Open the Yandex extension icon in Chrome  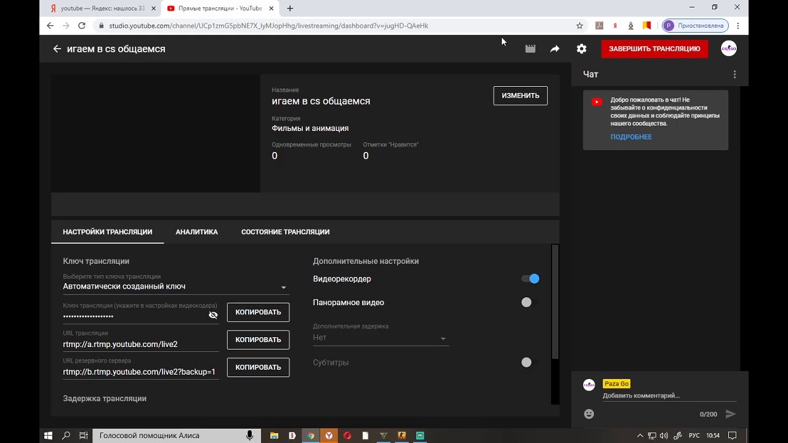point(615,26)
